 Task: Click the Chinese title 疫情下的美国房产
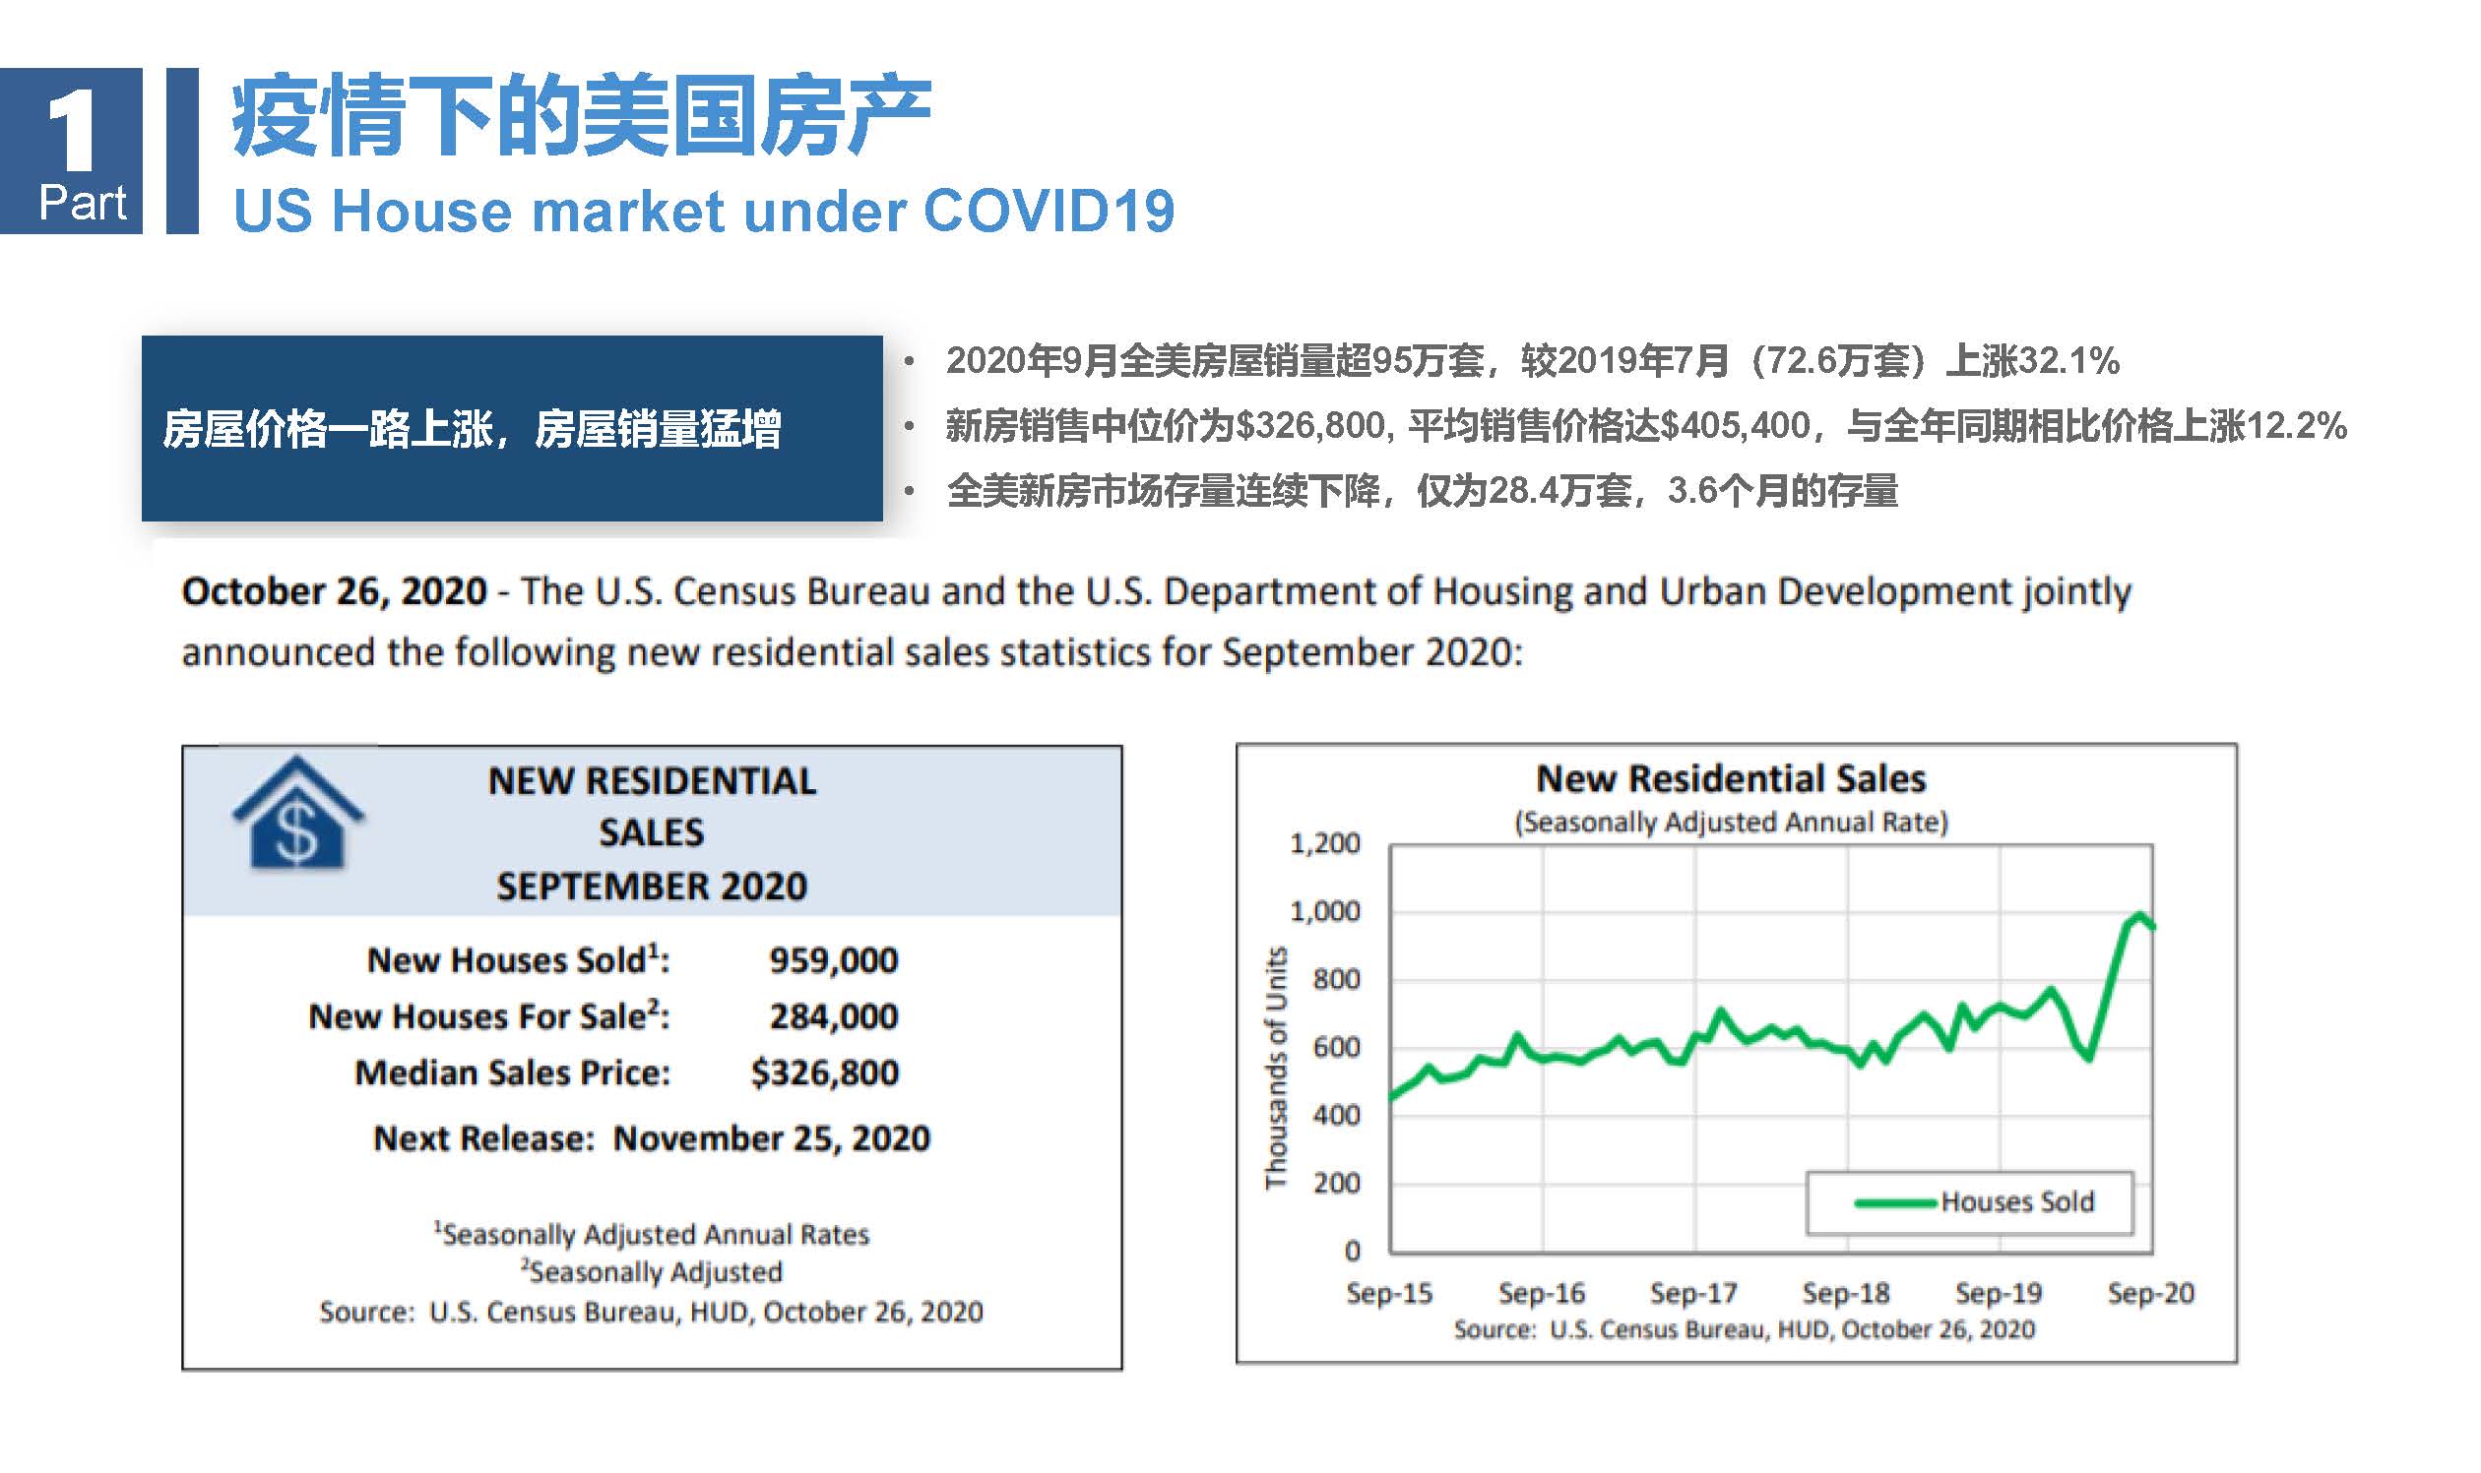(581, 116)
